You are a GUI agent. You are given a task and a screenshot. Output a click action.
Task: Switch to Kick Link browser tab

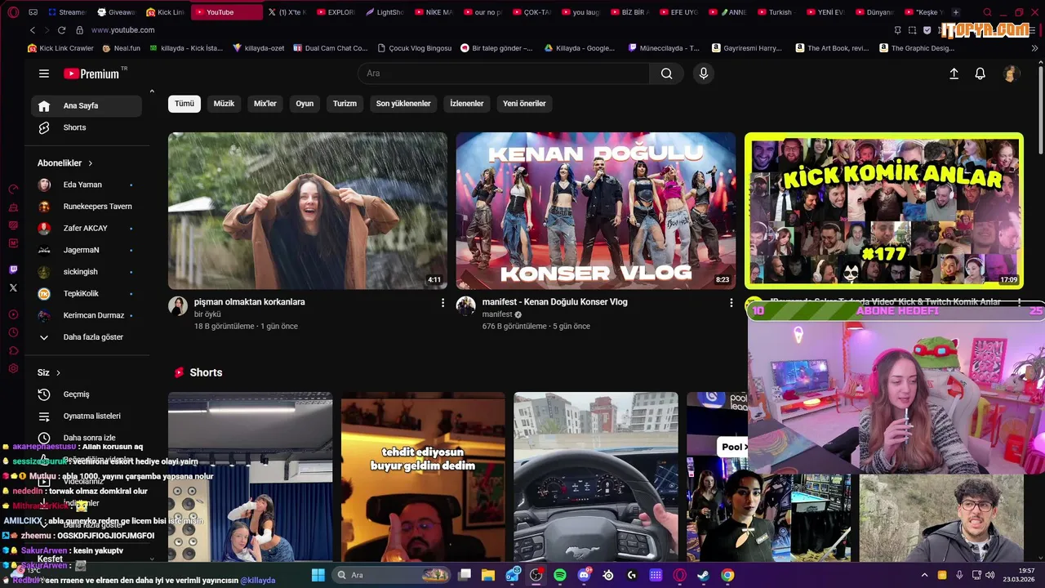click(166, 12)
